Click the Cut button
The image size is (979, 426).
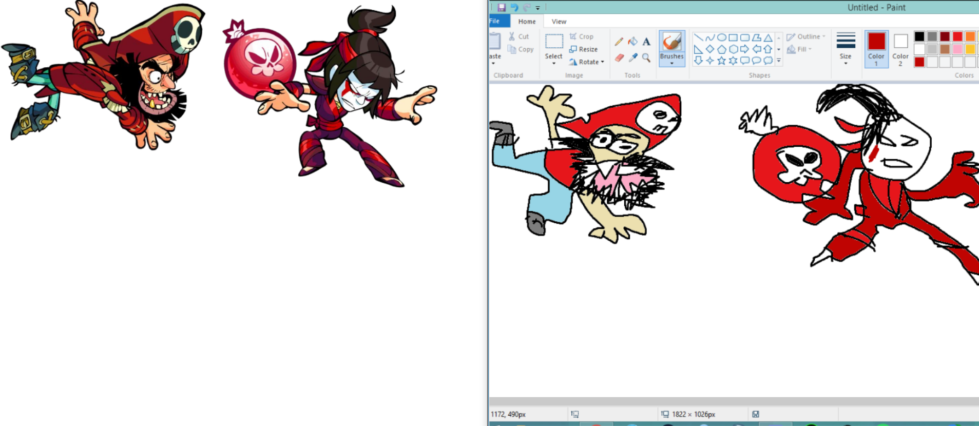[x=519, y=36]
